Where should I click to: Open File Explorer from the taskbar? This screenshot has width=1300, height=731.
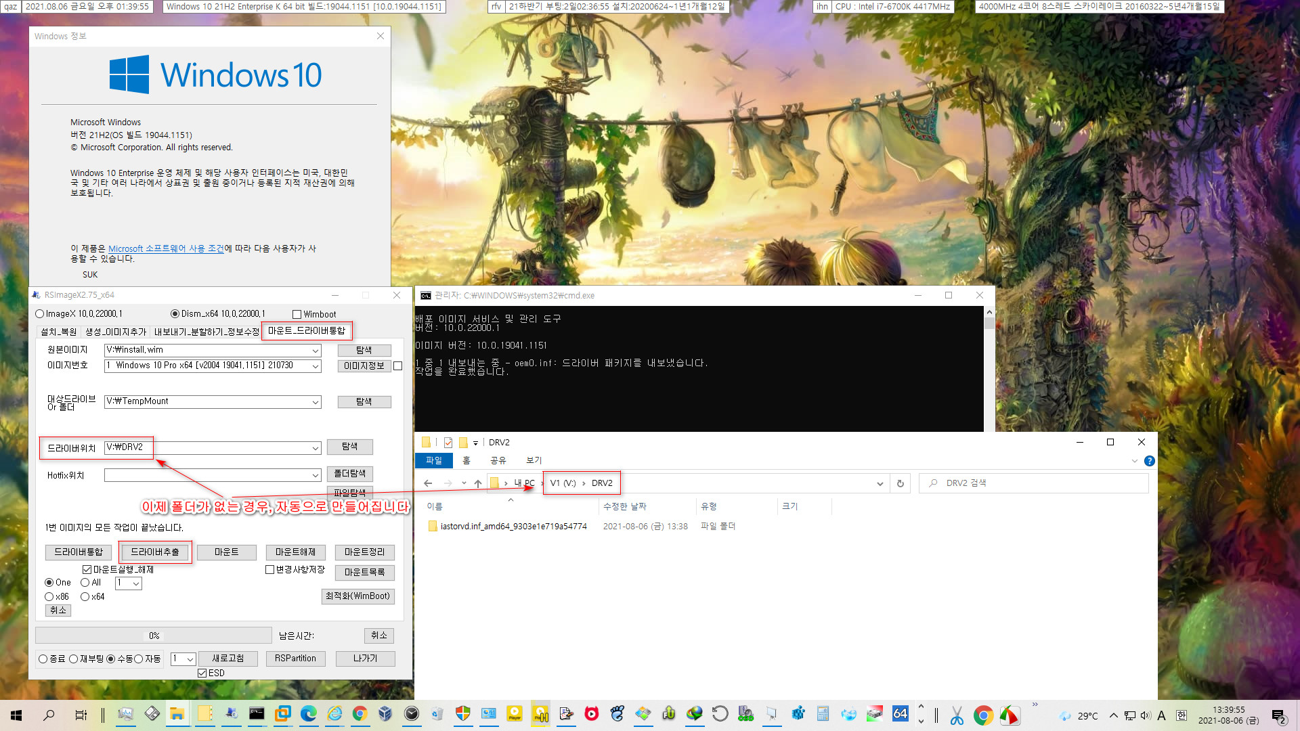pyautogui.click(x=177, y=714)
